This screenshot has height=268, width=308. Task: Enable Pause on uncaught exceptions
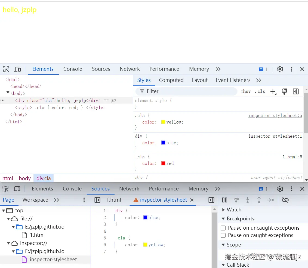[x=223, y=228]
